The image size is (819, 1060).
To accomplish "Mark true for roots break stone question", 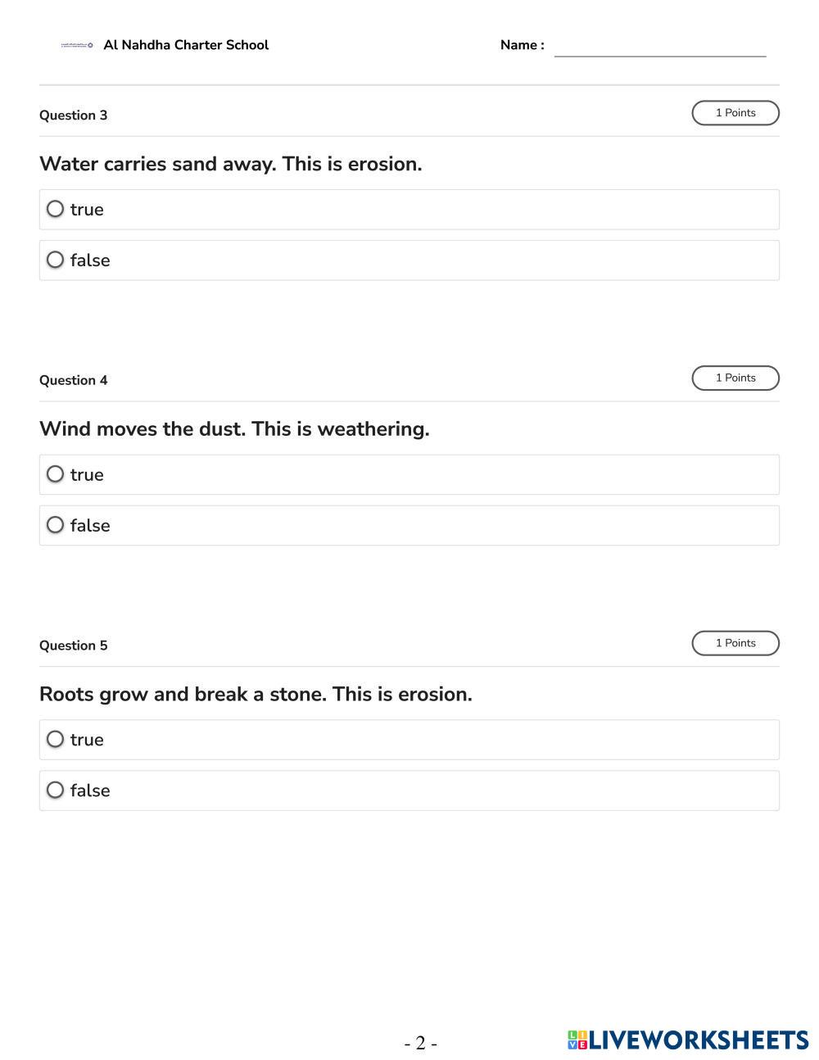I will pos(55,740).
